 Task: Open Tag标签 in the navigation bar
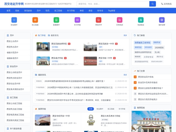[x=111, y=11]
